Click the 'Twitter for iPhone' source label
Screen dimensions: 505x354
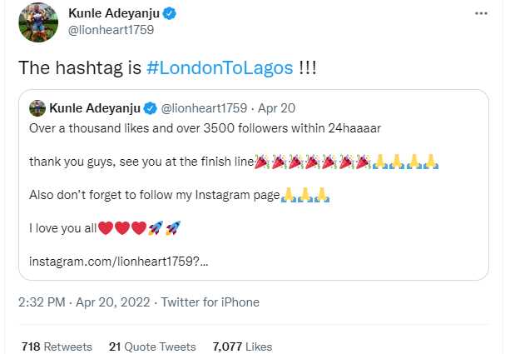[210, 302]
